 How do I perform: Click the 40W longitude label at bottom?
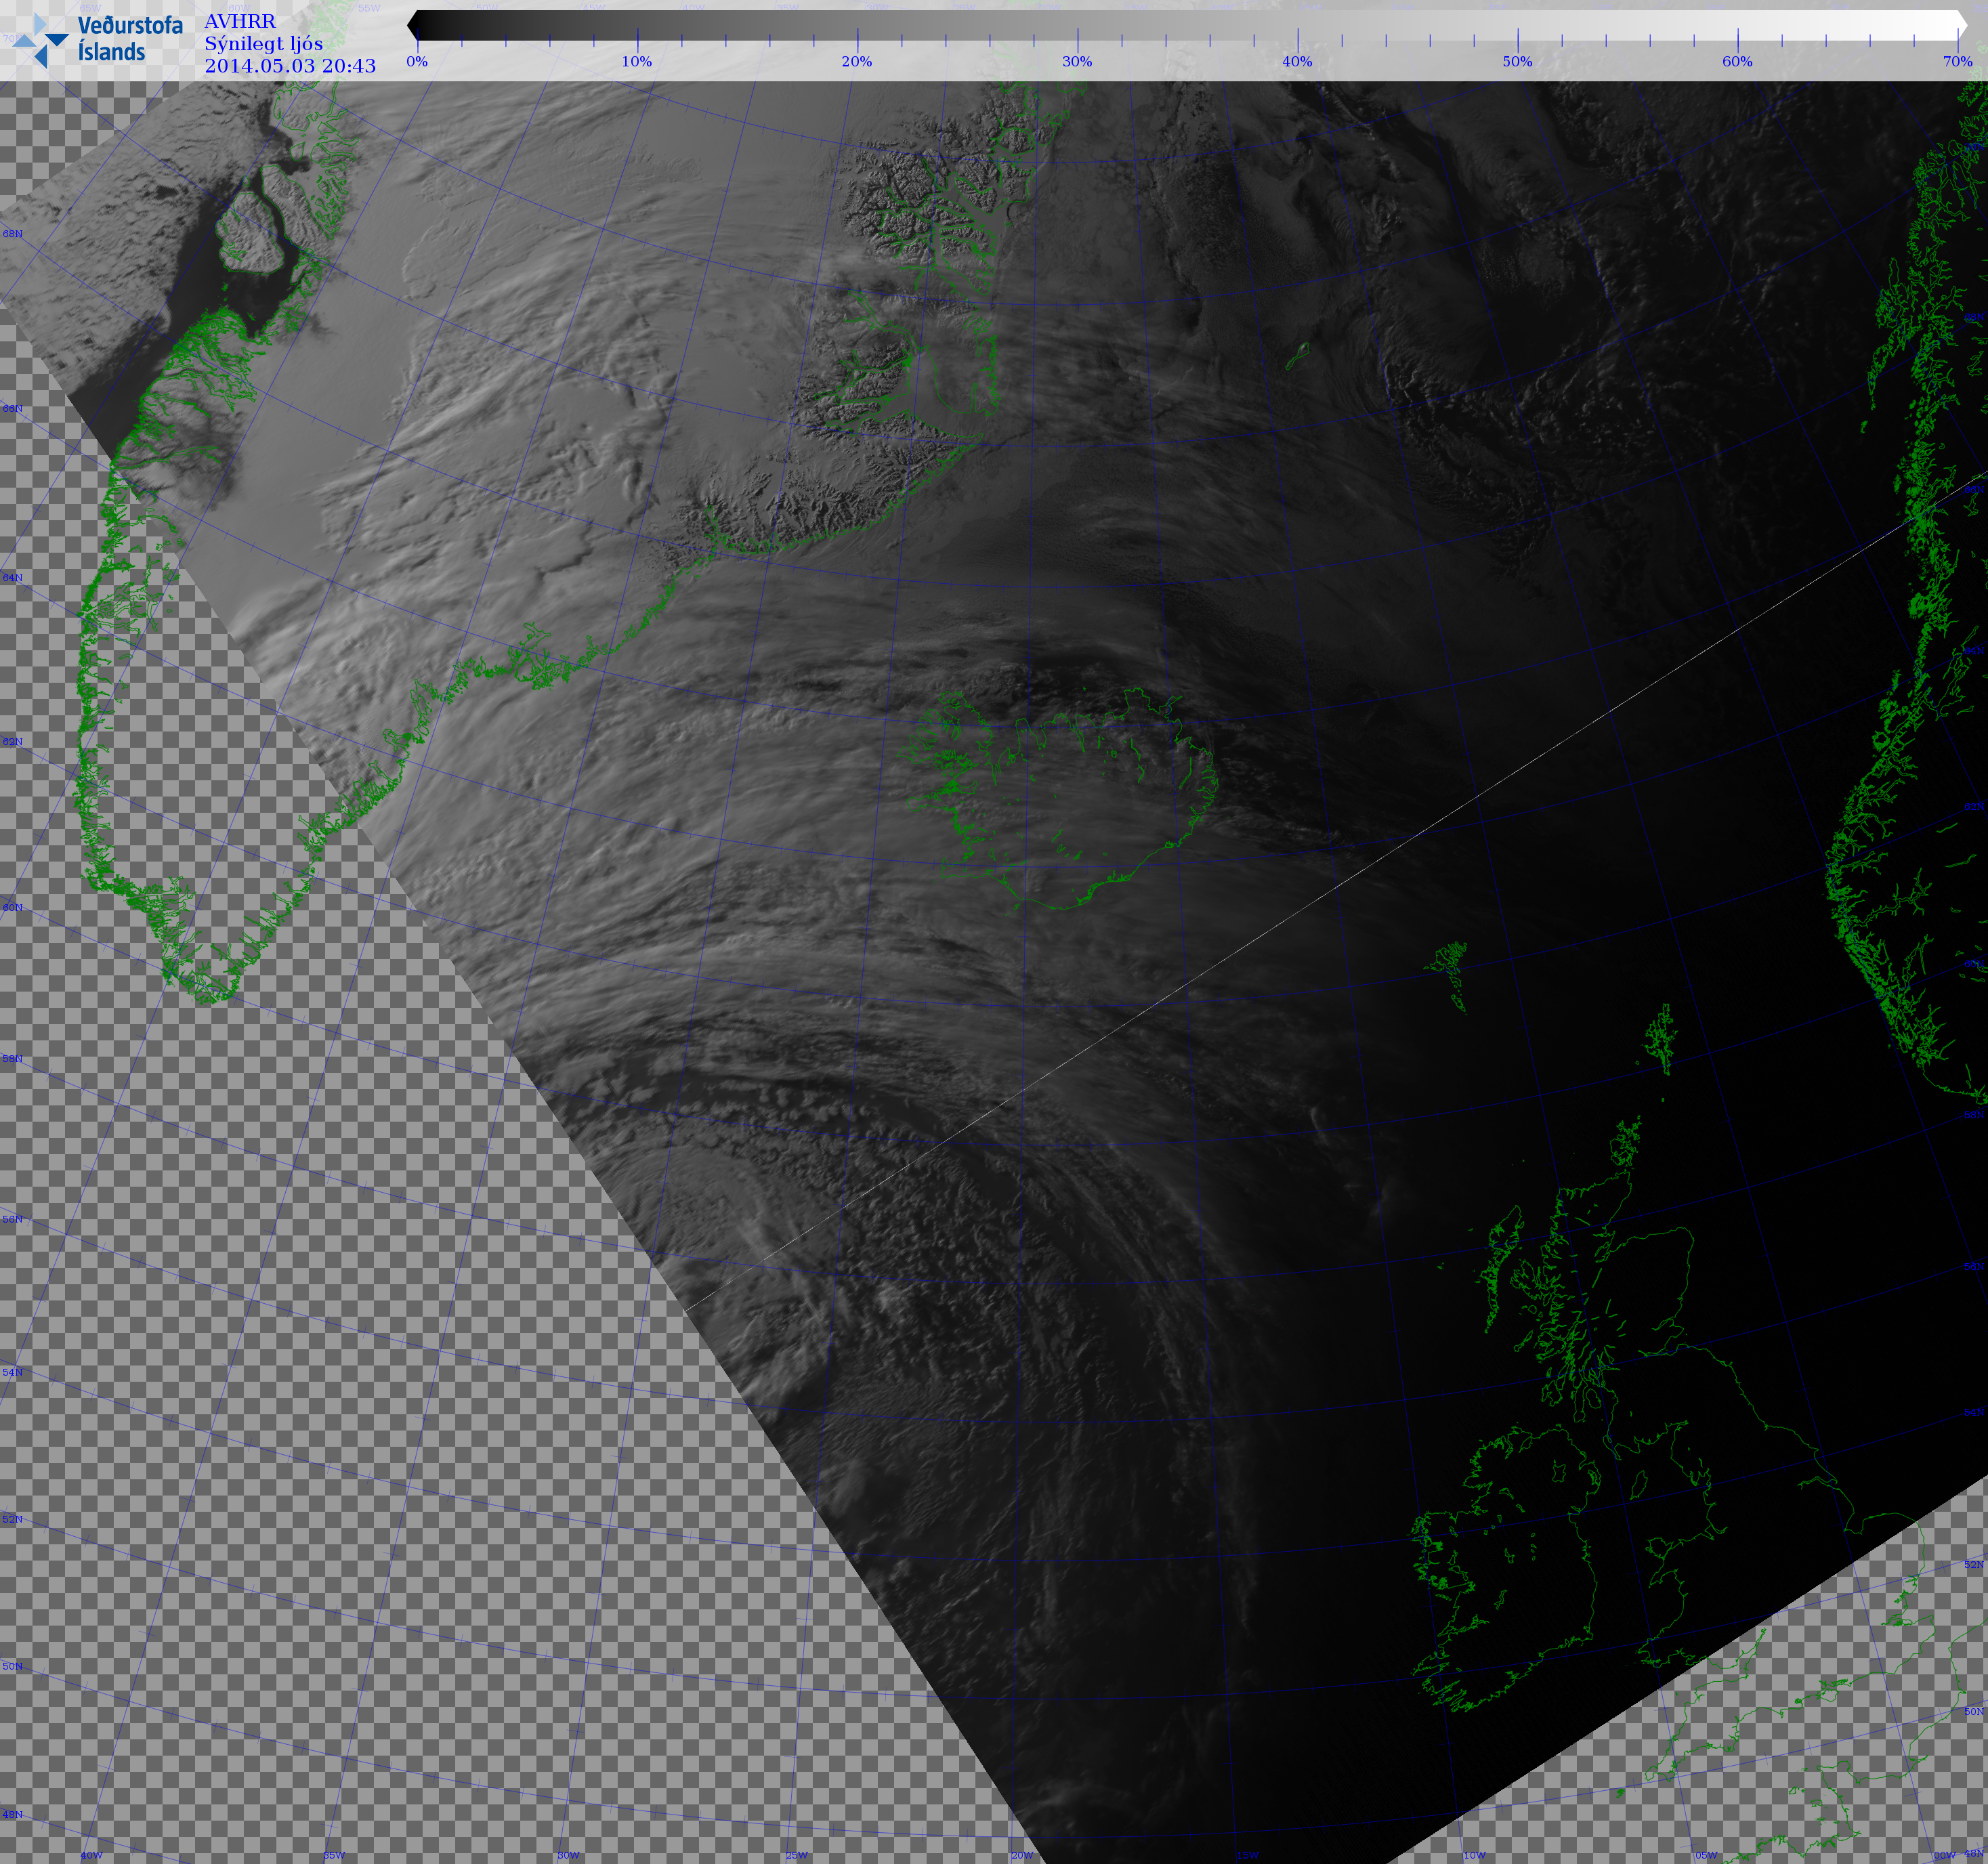(91, 1855)
